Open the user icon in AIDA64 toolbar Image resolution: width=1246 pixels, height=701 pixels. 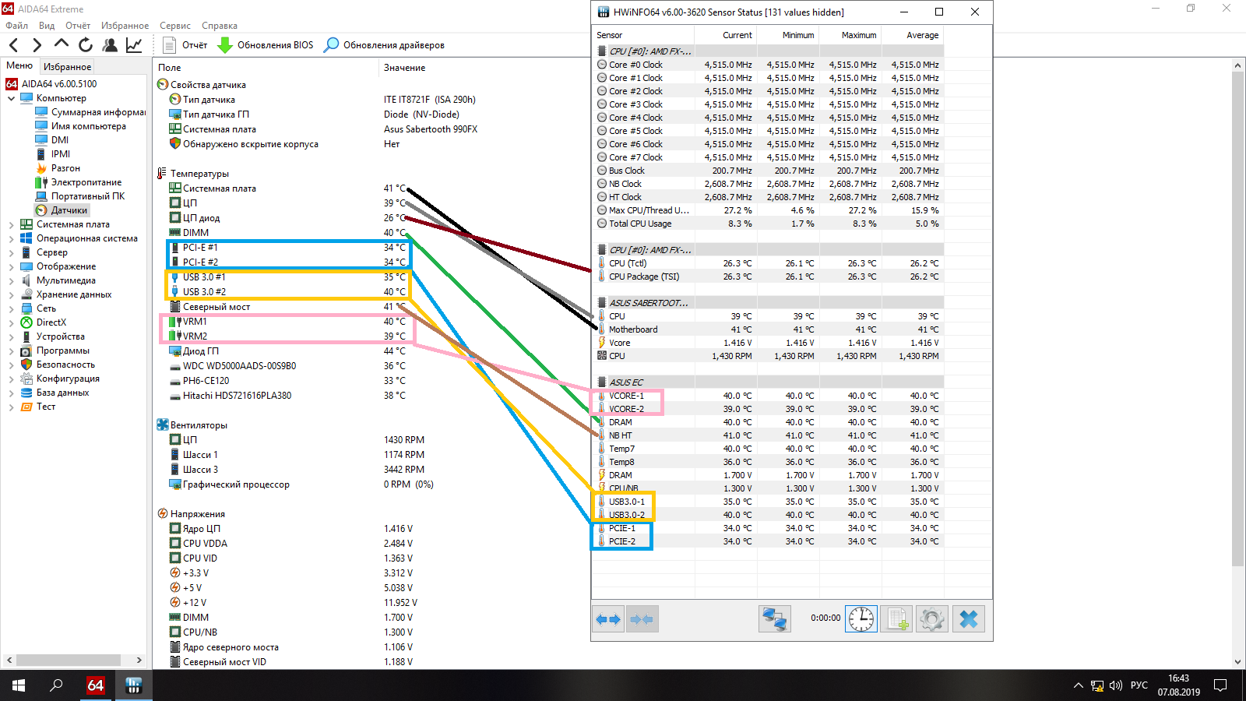pyautogui.click(x=110, y=45)
